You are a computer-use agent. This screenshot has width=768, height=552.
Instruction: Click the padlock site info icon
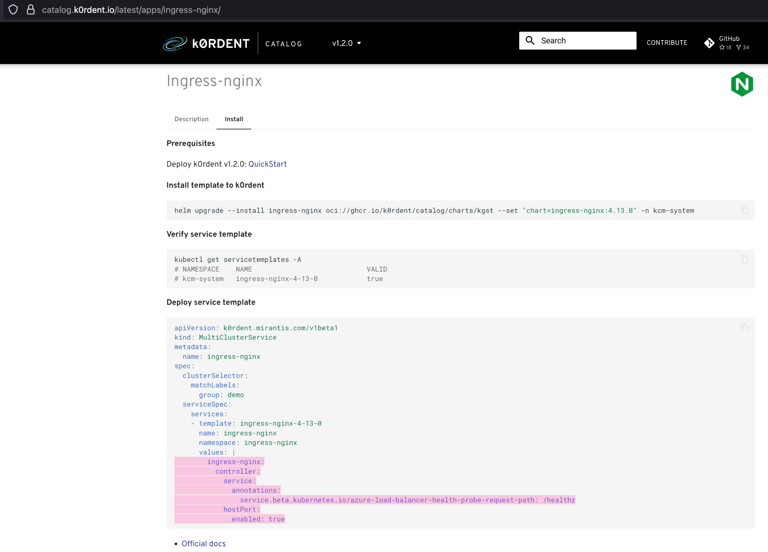pos(31,10)
